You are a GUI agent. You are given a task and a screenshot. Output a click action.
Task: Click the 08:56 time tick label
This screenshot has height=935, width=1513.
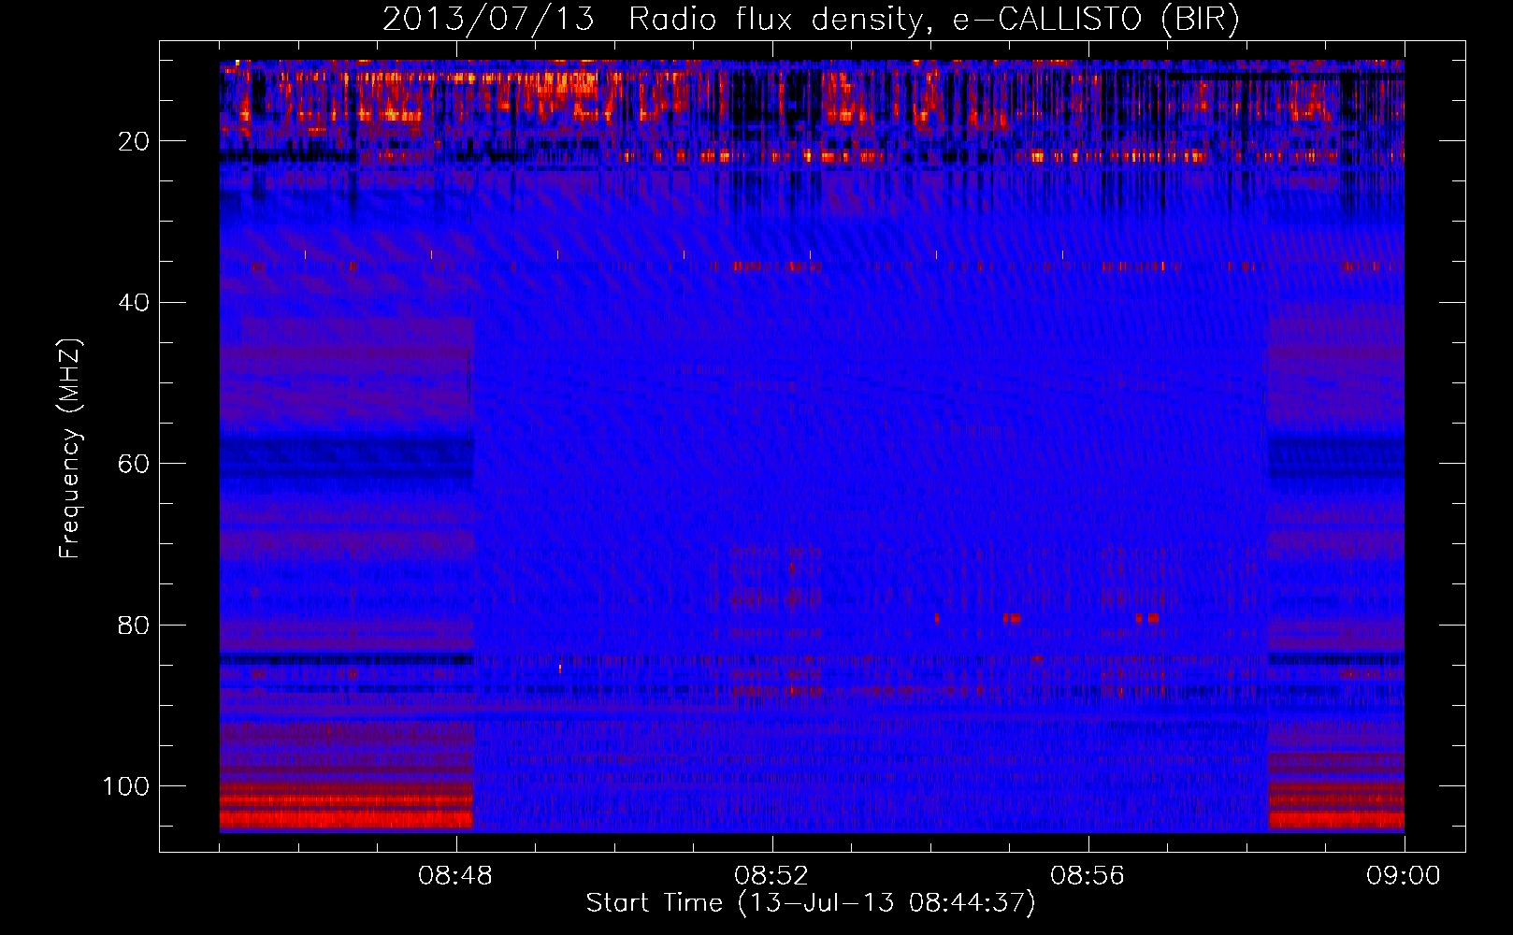(x=1088, y=876)
